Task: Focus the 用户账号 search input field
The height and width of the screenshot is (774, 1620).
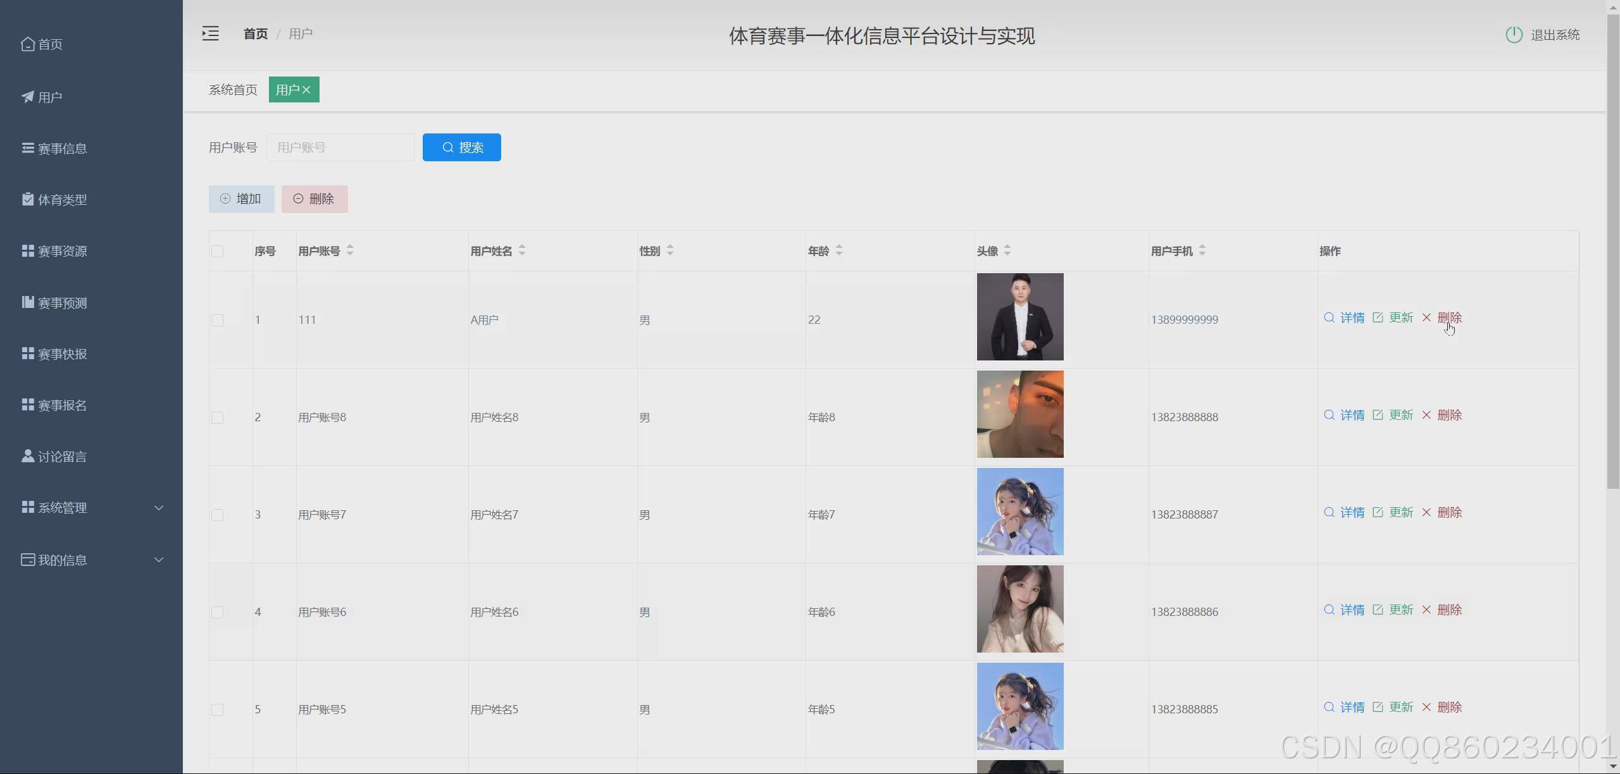Action: point(340,147)
